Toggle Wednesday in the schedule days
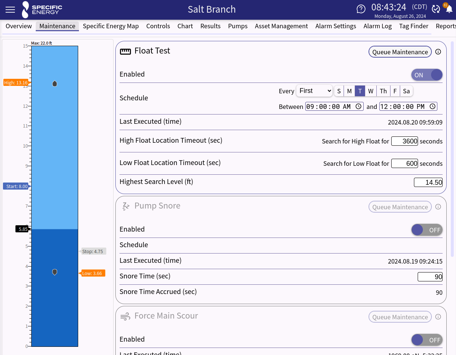The image size is (456, 355). click(x=371, y=91)
